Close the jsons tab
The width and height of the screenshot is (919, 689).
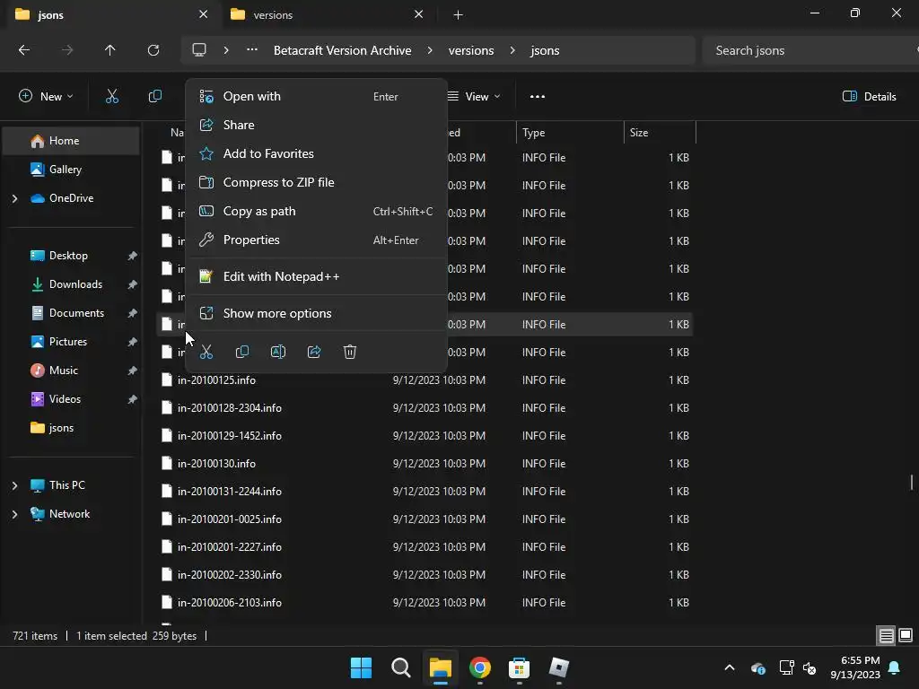(x=204, y=14)
